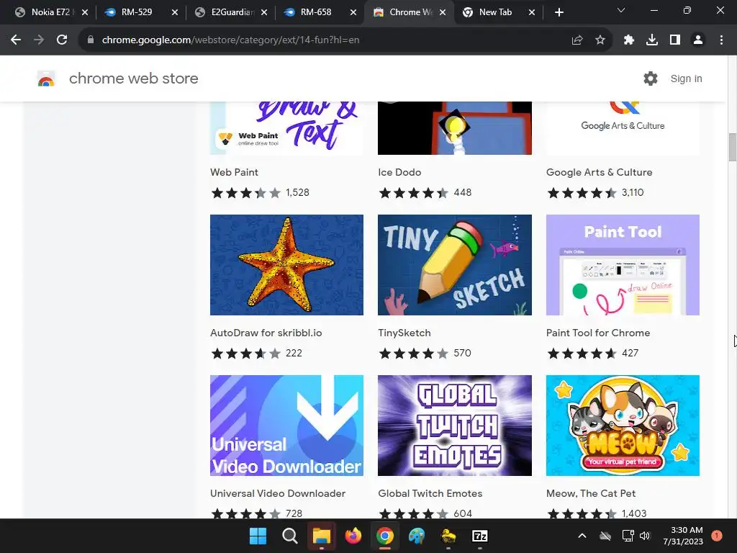Show hidden system tray icons
This screenshot has width=737, height=553.
click(582, 536)
